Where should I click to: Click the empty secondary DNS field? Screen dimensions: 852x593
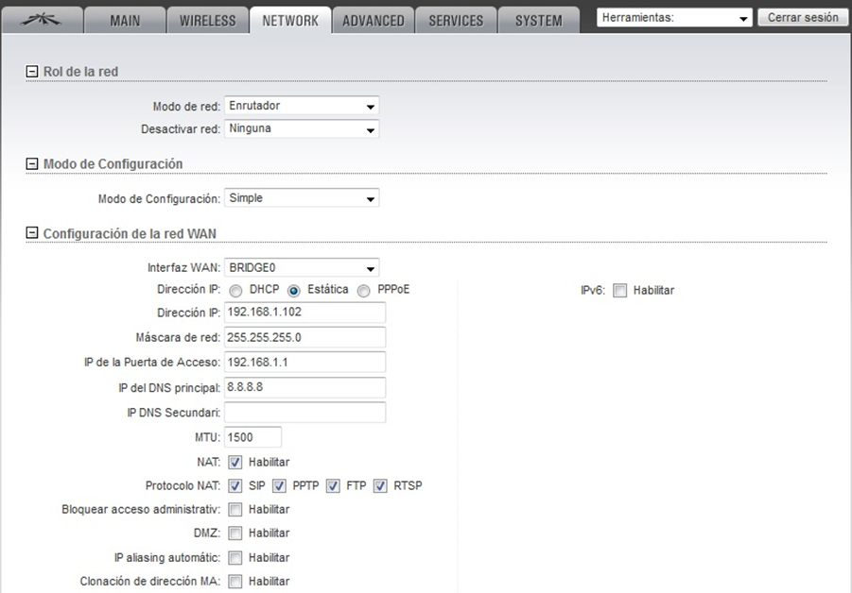[304, 413]
